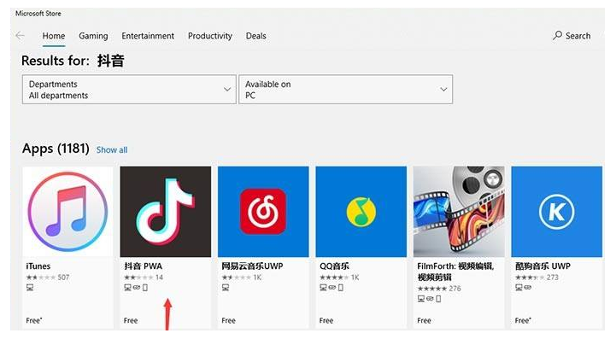
Task: Click the QQ音乐 title text
Action: [334, 266]
